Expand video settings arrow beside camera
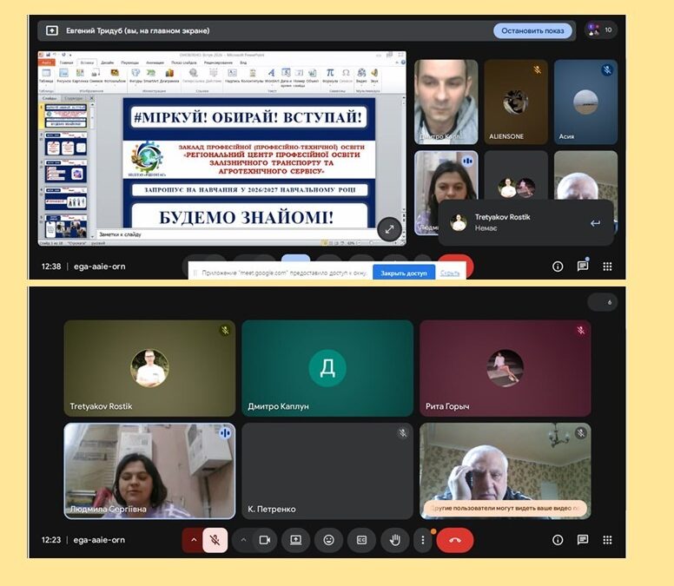 [243, 540]
